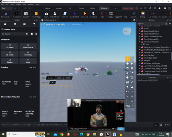Click the Toolbox search field
The height and width of the screenshot is (137, 172).
(x=15, y=34)
